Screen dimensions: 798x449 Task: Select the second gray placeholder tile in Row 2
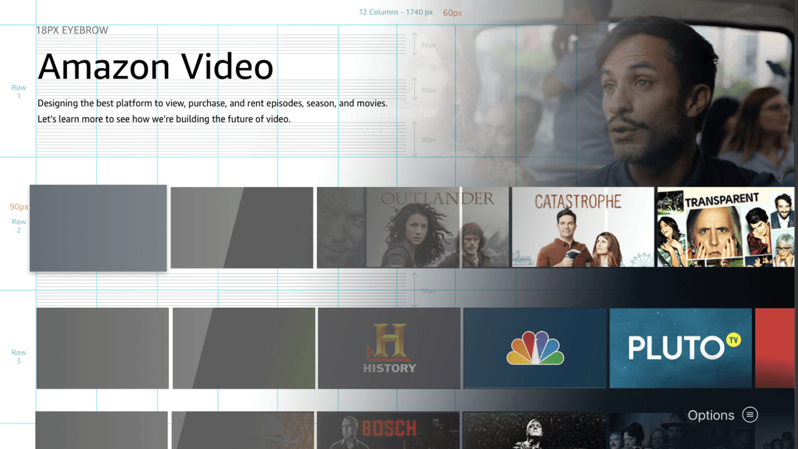(x=242, y=228)
